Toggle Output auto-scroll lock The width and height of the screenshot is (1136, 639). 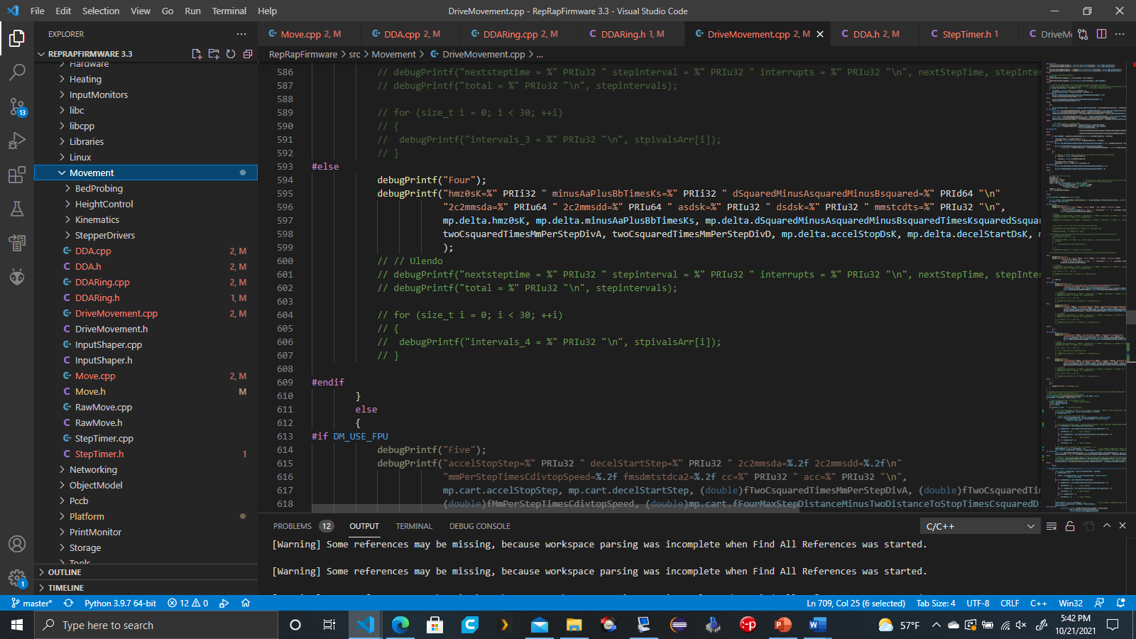(x=1070, y=526)
